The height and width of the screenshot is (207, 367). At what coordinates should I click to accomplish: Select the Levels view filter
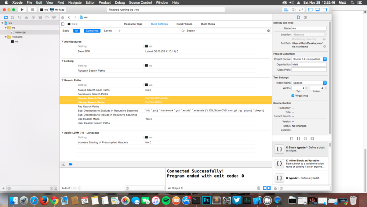pos(108,31)
